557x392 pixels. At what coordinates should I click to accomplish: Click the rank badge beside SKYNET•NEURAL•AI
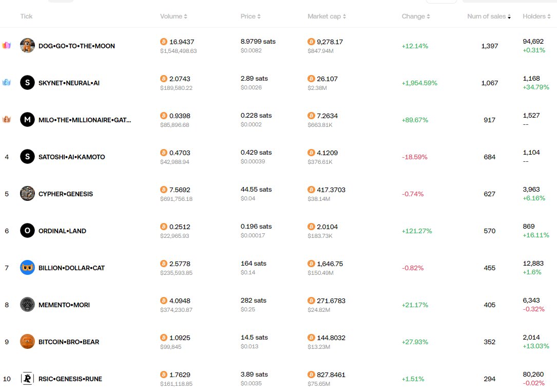tap(7, 83)
